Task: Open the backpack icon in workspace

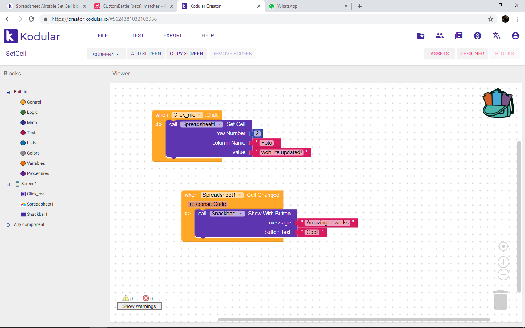Action: pos(498,103)
